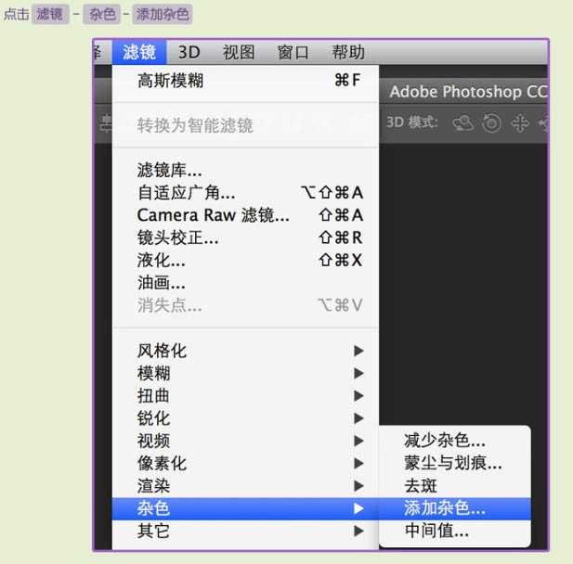Image resolution: width=573 pixels, height=564 pixels.
Task: Open the 视图 menu
Action: (239, 52)
